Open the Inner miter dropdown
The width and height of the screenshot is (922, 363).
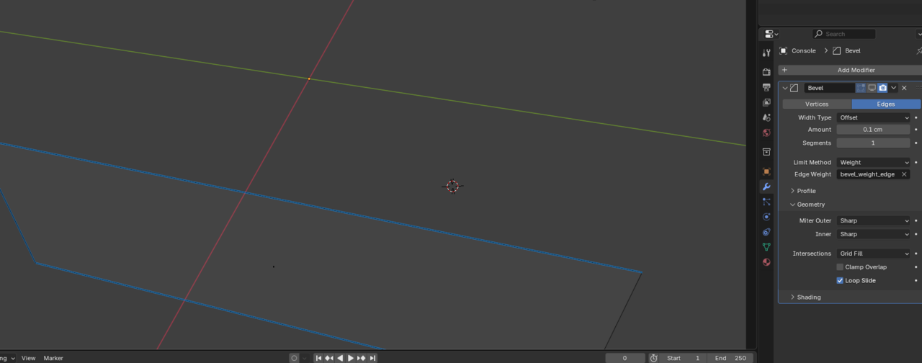click(x=874, y=234)
